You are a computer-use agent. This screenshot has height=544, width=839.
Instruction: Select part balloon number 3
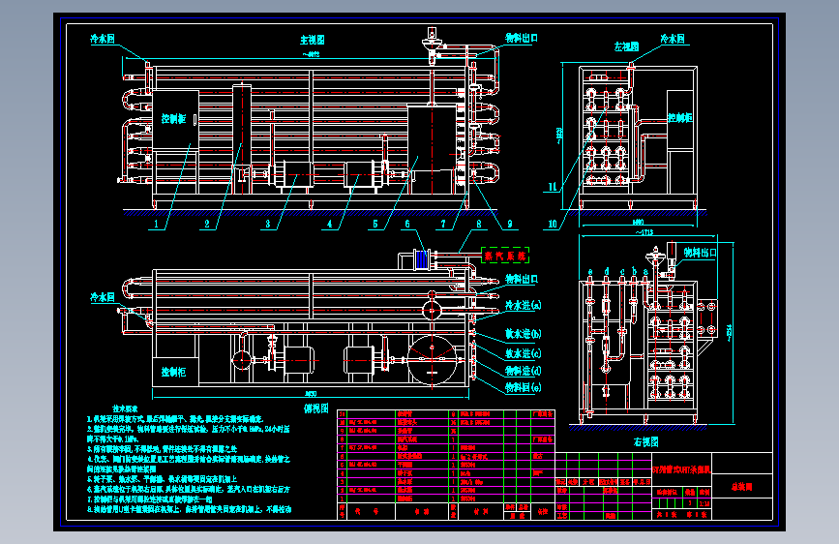tap(268, 224)
